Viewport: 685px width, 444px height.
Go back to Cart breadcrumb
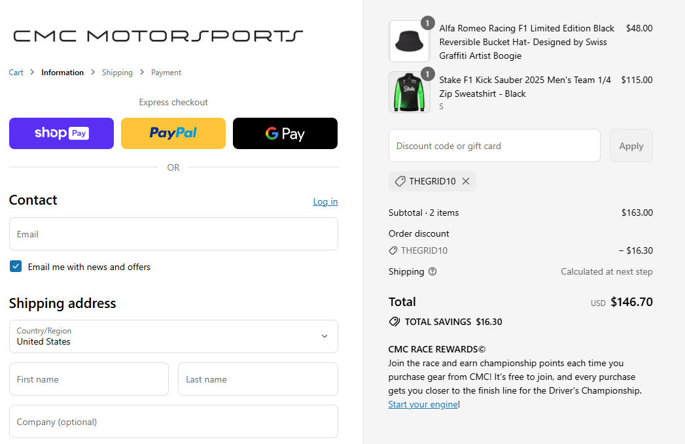click(x=16, y=73)
